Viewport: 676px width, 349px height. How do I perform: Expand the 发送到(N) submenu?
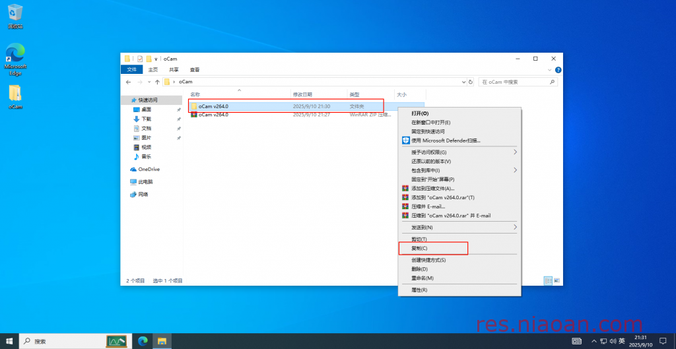[459, 227]
